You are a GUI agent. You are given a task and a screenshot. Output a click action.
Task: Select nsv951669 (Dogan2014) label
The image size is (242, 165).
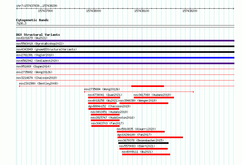(x=33, y=66)
